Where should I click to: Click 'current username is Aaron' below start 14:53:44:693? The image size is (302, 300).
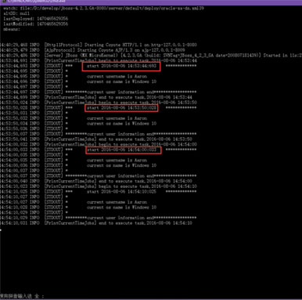117,77
